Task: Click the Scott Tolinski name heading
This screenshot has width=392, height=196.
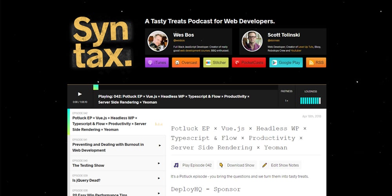Action: [283, 35]
